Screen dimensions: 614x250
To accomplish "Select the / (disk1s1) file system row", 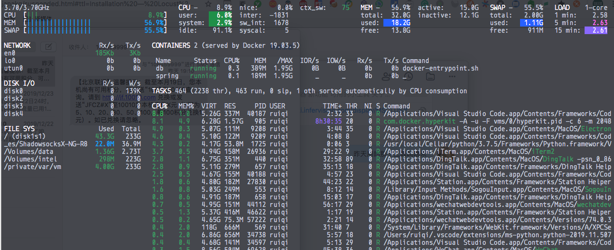I will coord(72,136).
